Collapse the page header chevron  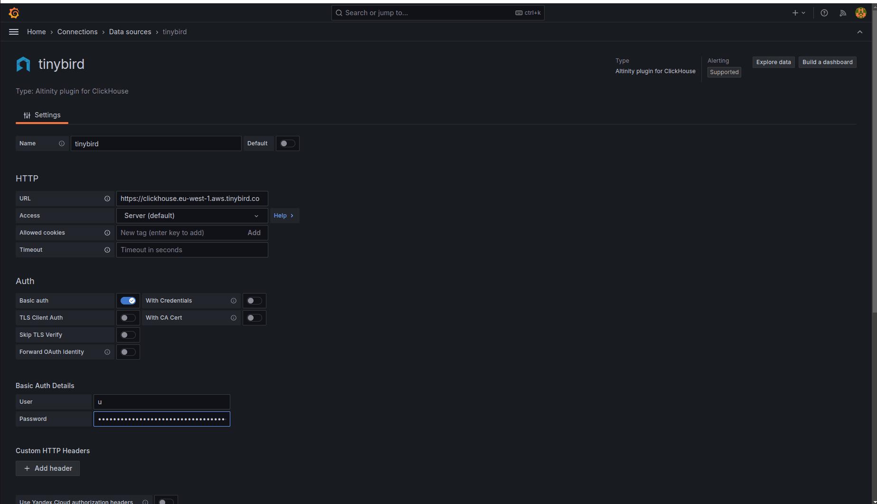tap(859, 32)
